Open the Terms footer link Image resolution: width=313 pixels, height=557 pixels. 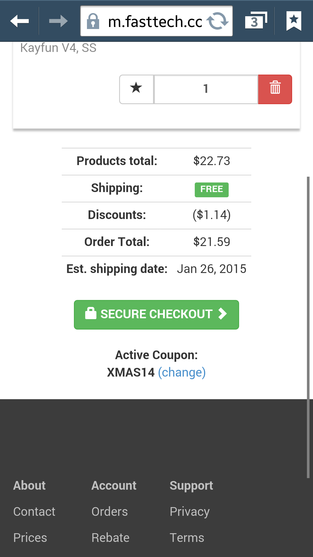187,538
